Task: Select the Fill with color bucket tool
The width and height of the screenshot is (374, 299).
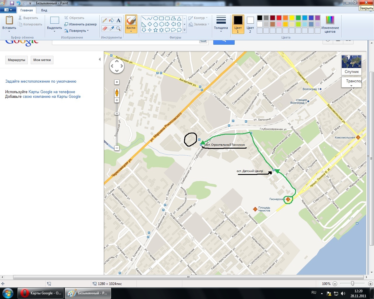Action: pos(112,20)
